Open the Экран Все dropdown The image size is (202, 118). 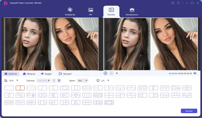pos(83,81)
